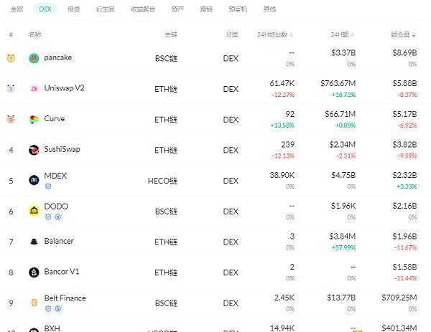Click the # rank column header
The image size is (431, 332).
[x=11, y=34]
